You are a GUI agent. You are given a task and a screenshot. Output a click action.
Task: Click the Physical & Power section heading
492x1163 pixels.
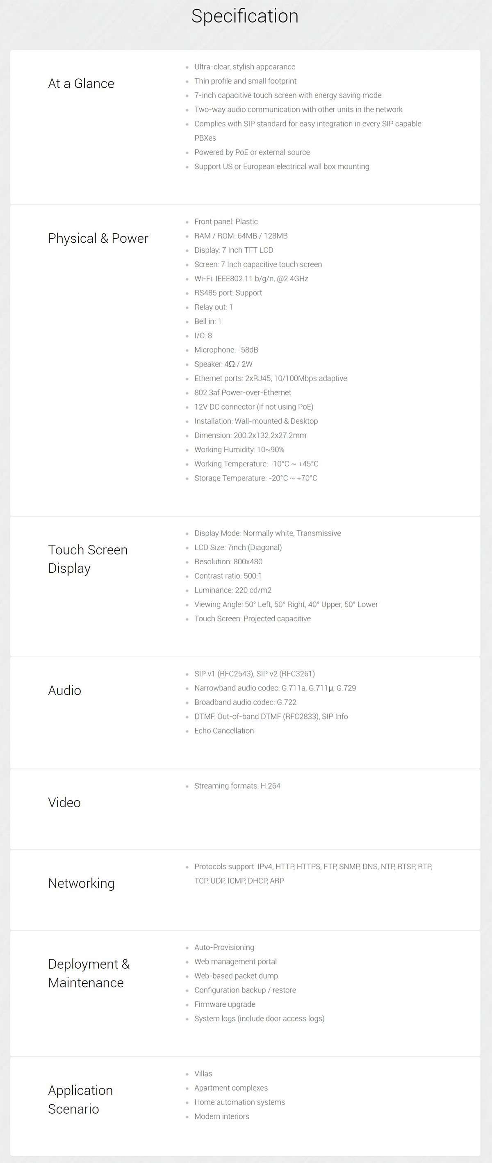point(98,238)
